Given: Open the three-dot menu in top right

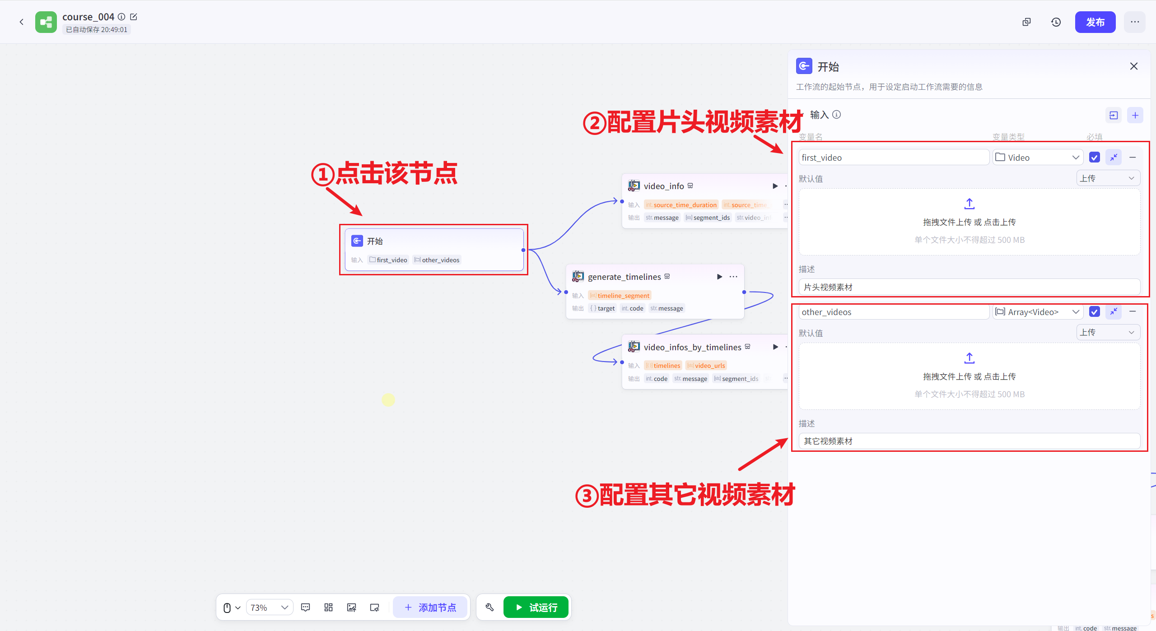Looking at the screenshot, I should point(1135,22).
